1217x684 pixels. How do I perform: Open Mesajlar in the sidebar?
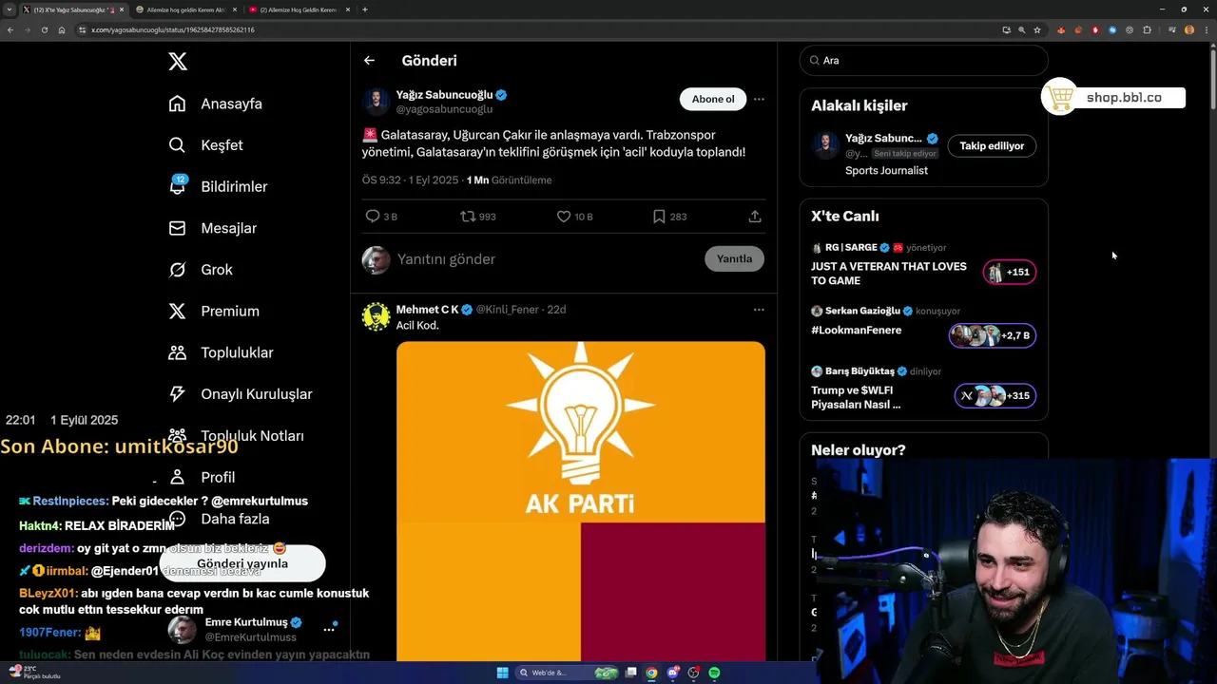tap(212, 228)
